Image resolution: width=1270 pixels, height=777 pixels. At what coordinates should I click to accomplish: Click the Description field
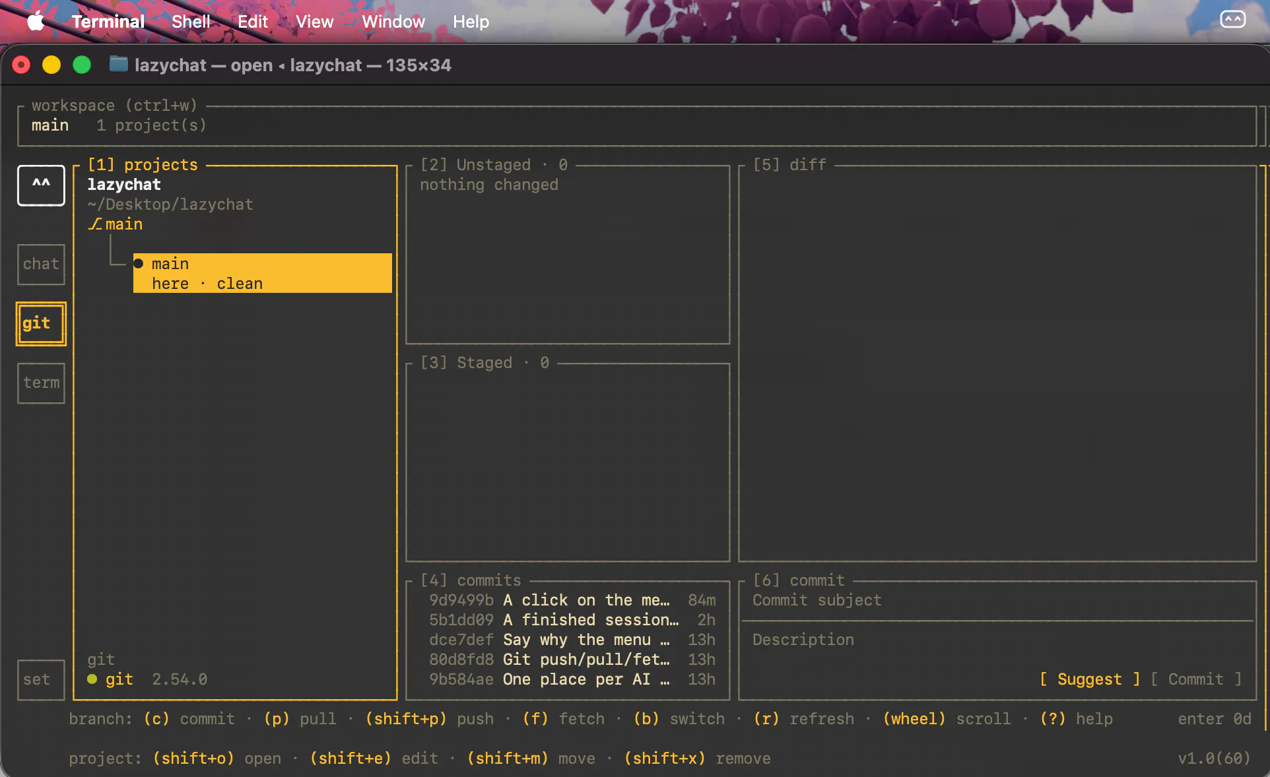click(x=997, y=640)
